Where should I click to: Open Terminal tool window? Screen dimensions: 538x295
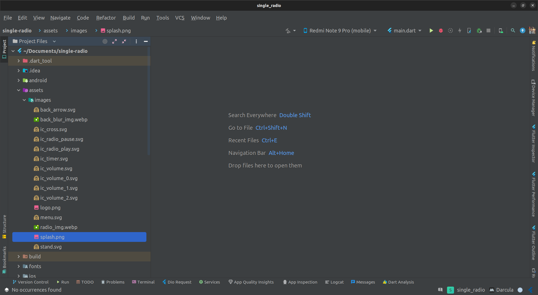[143, 282]
